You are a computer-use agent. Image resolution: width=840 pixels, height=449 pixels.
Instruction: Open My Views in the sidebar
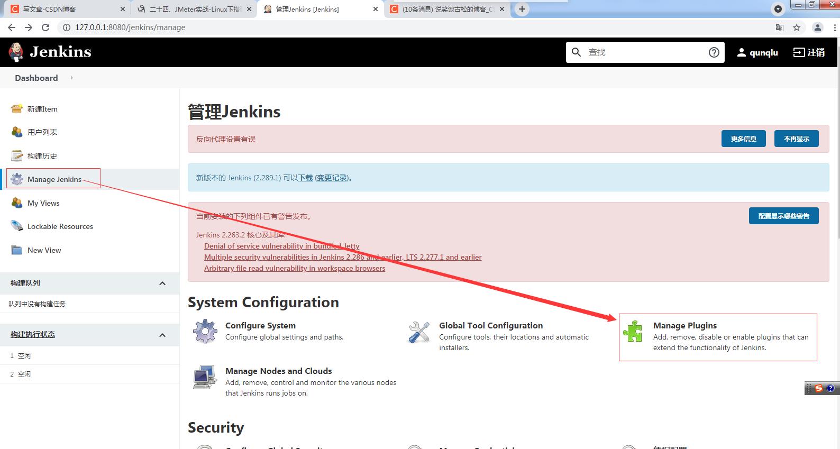43,203
